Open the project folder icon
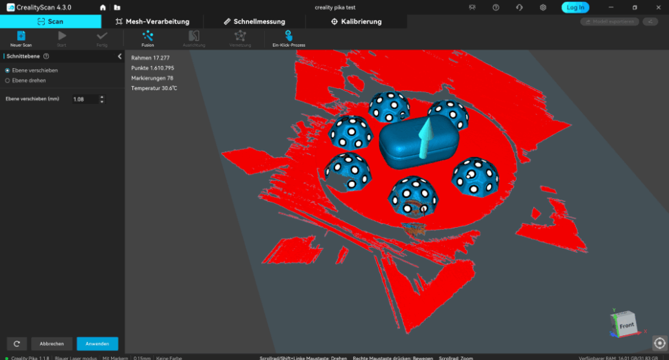 pos(117,8)
